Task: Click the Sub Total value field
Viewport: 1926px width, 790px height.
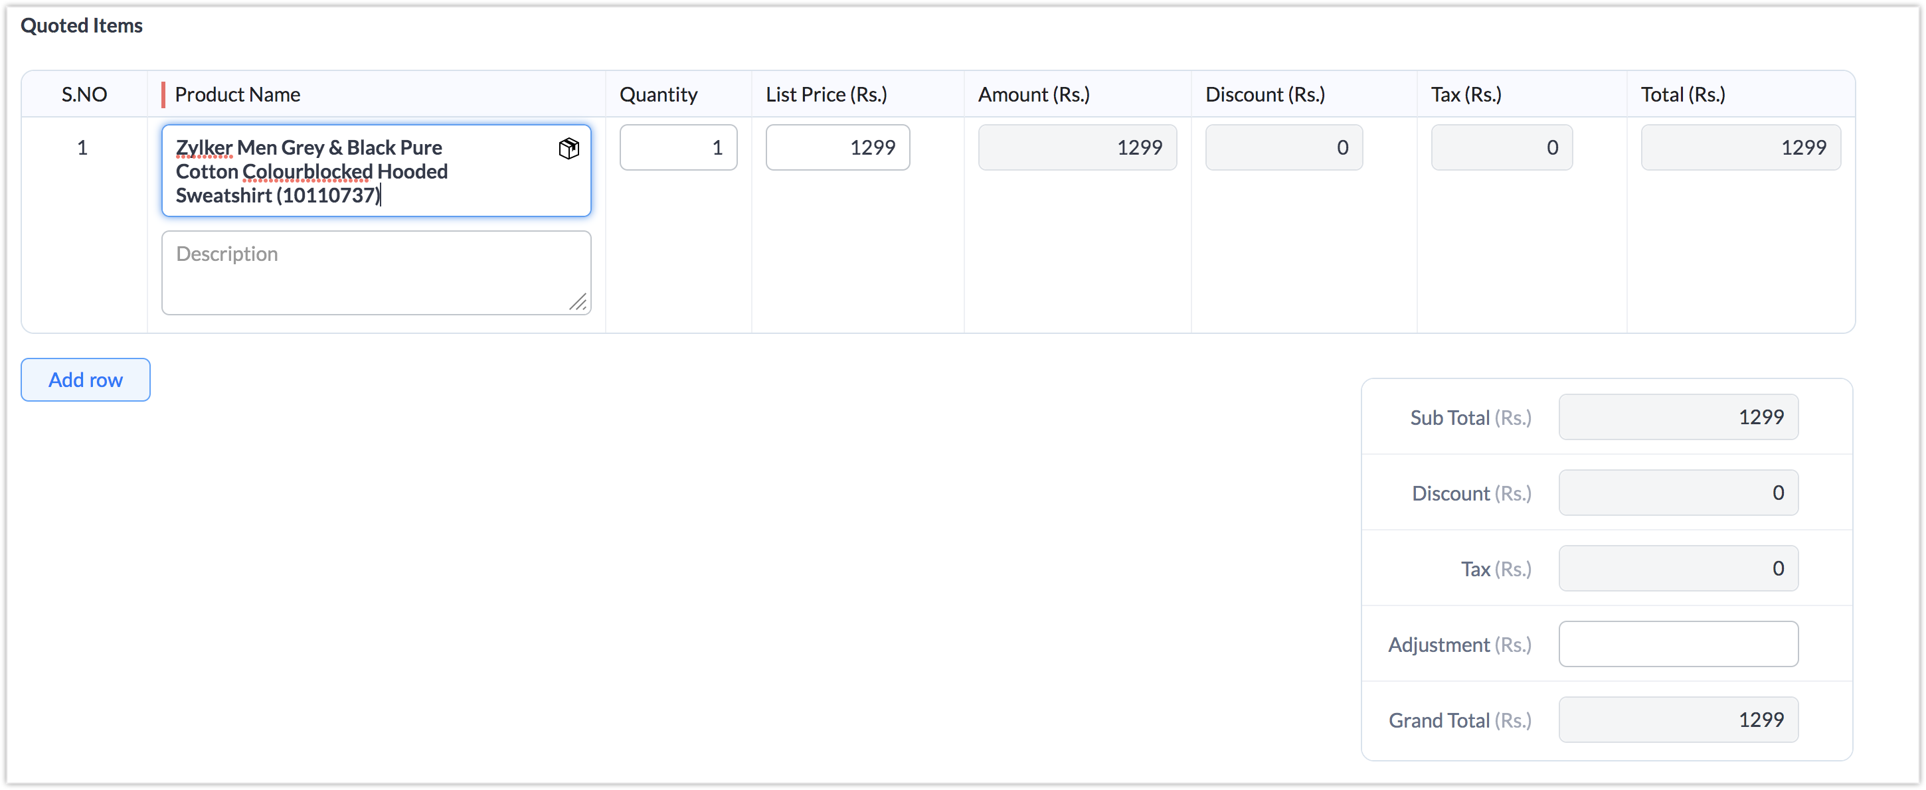Action: [x=1677, y=417]
